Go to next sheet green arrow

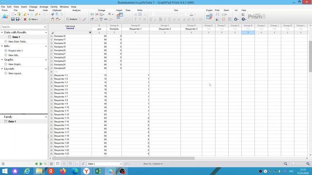[41, 164]
